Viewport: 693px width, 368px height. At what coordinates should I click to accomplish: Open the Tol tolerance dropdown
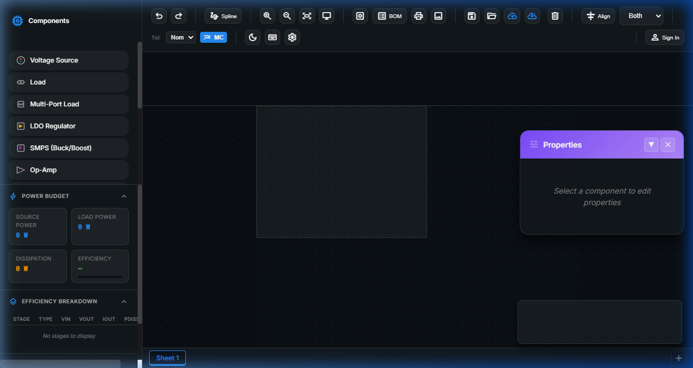(181, 37)
